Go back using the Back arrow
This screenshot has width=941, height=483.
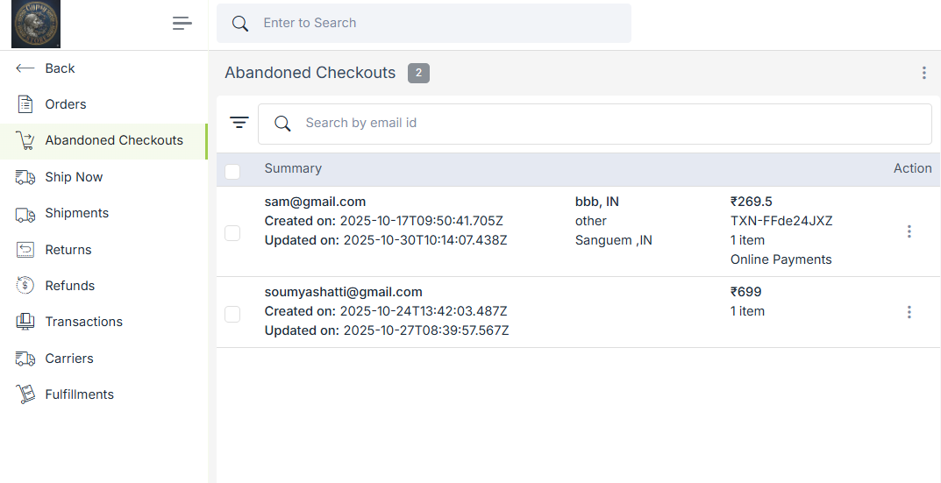(x=25, y=68)
